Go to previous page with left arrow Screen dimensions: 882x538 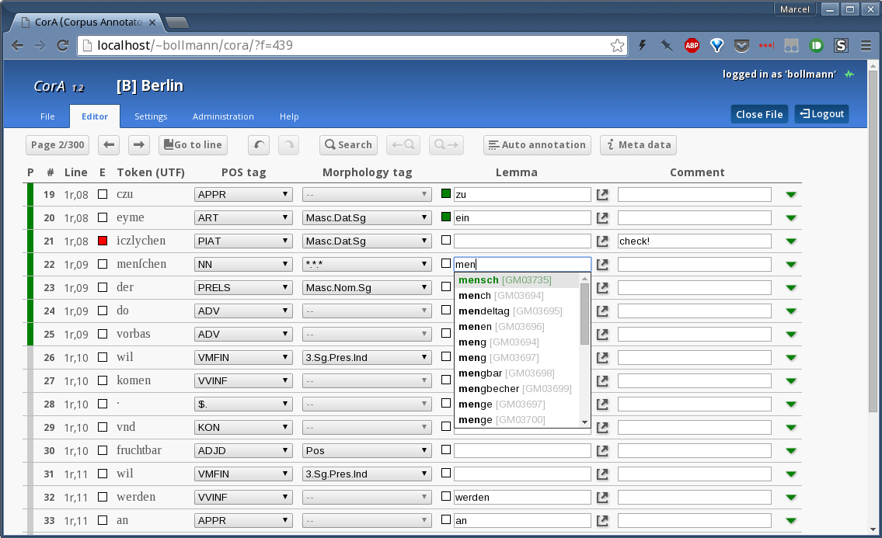click(110, 144)
